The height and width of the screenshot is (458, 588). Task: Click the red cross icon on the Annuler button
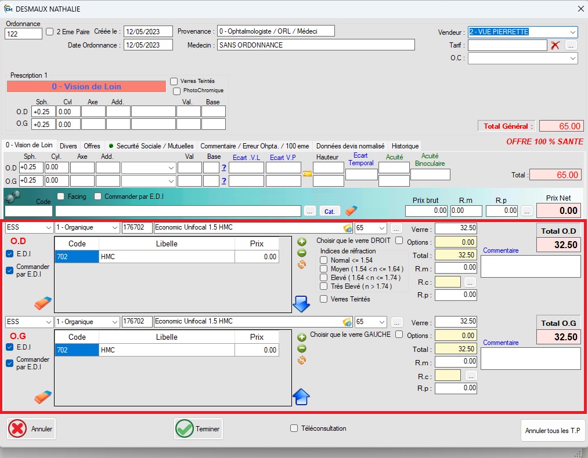coord(17,428)
